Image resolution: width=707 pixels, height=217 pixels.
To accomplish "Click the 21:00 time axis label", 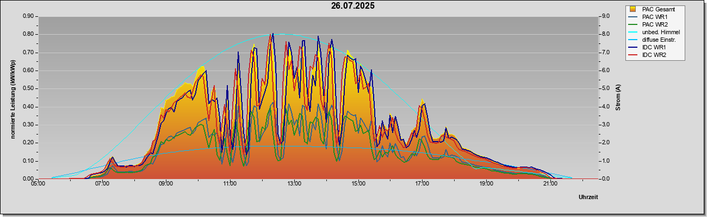I will 550,184.
